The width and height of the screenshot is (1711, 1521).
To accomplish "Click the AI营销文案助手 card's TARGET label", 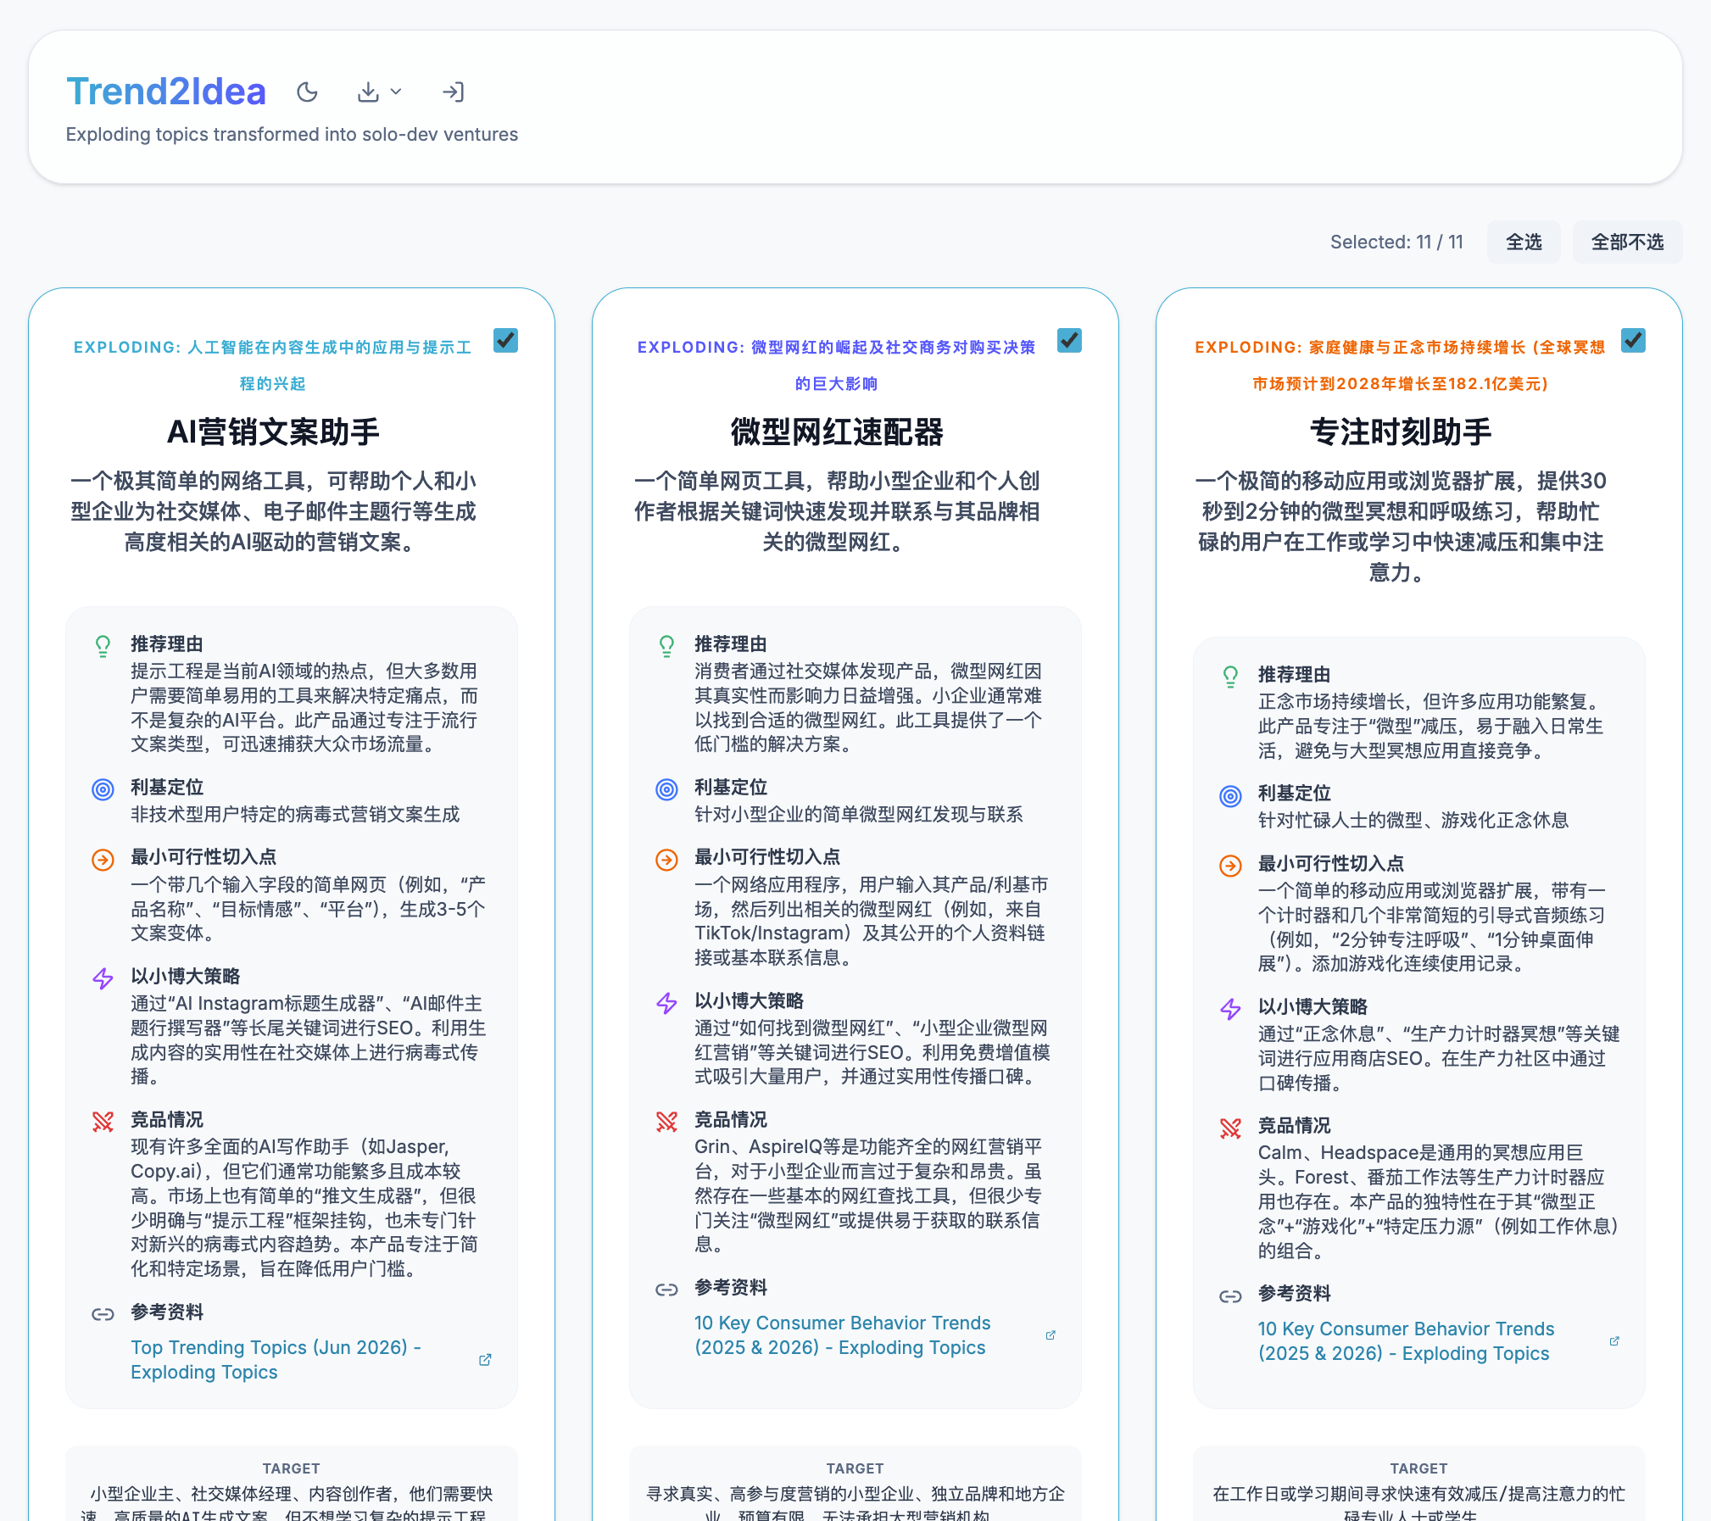I will [x=292, y=1468].
